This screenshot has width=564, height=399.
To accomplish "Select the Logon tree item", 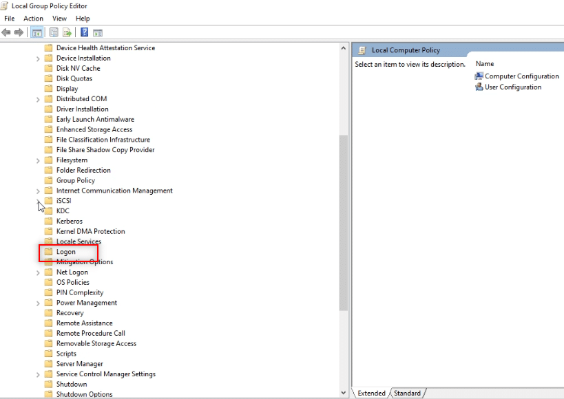I will (x=66, y=252).
